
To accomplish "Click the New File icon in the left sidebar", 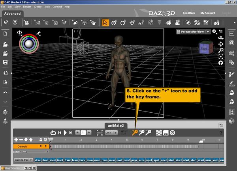I will pyautogui.click(x=5, y=33).
